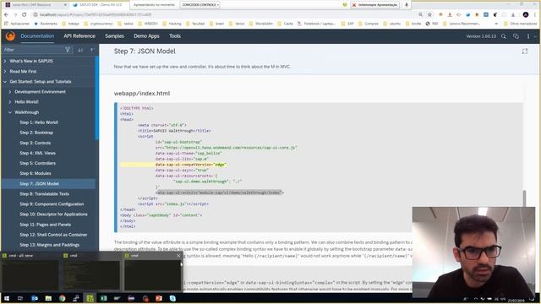Open the Samples tab
The image size is (541, 304).
pos(114,35)
